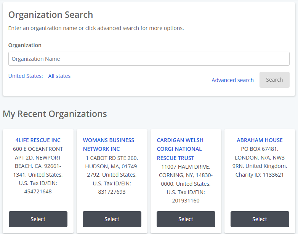Click the Organization field label
This screenshot has height=234, width=298.
pyautogui.click(x=25, y=45)
